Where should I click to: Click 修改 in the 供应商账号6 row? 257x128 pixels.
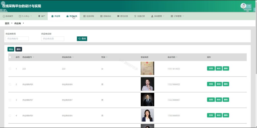tap(219, 115)
